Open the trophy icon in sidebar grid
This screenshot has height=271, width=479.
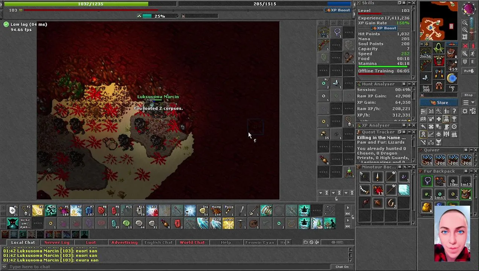454,119
